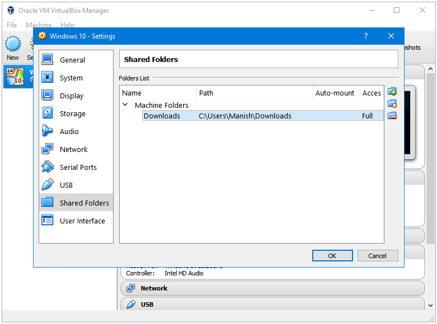Viewport: 437px width, 324px height.
Task: Select the System settings category
Action: [x=71, y=78]
